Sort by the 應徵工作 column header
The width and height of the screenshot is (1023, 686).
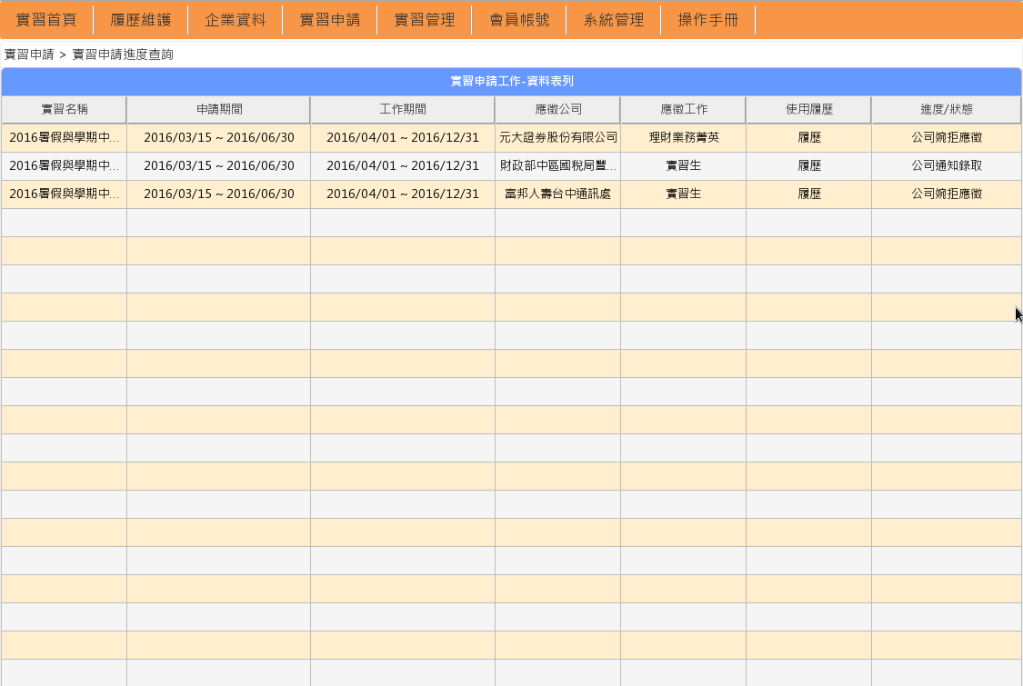(x=683, y=110)
